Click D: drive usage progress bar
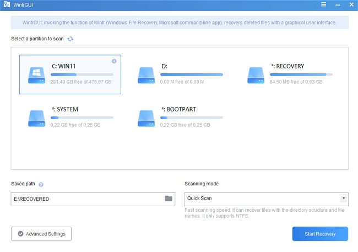This screenshot has width=358, height=252. (x=192, y=74)
